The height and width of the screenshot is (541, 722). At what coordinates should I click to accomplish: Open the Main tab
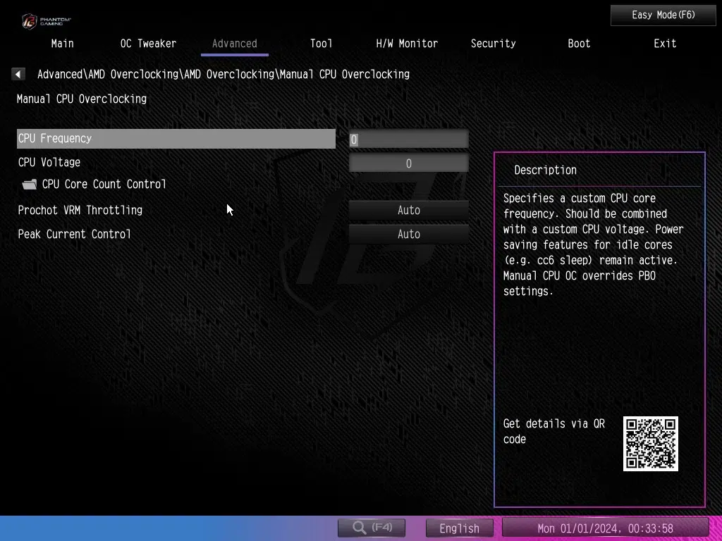(x=62, y=44)
